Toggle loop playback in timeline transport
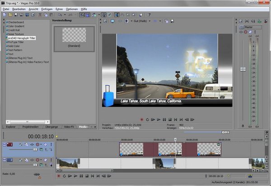The image size is (271, 186). (64, 176)
